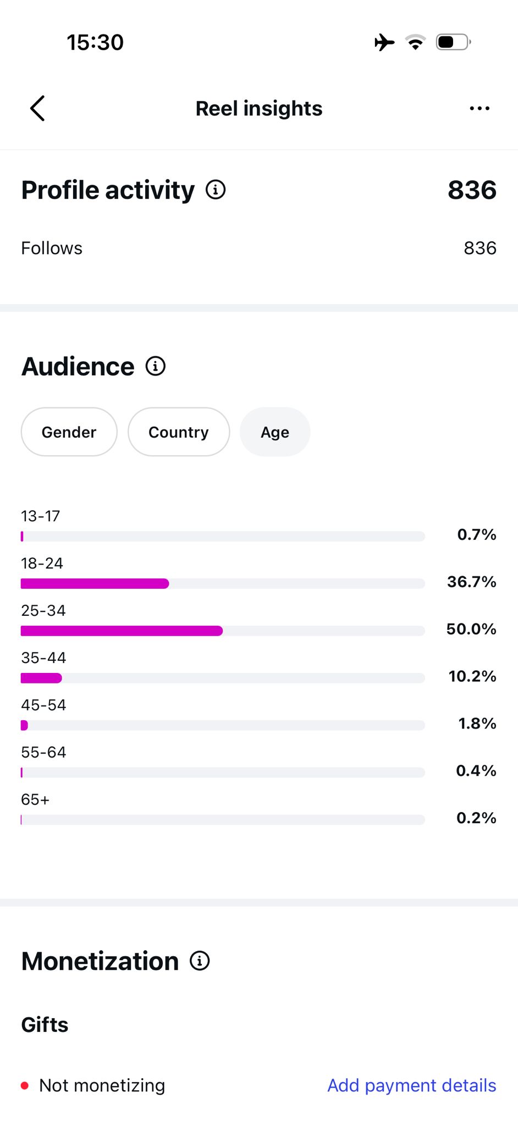Tap the Monetization info icon
The width and height of the screenshot is (518, 1126).
200,961
